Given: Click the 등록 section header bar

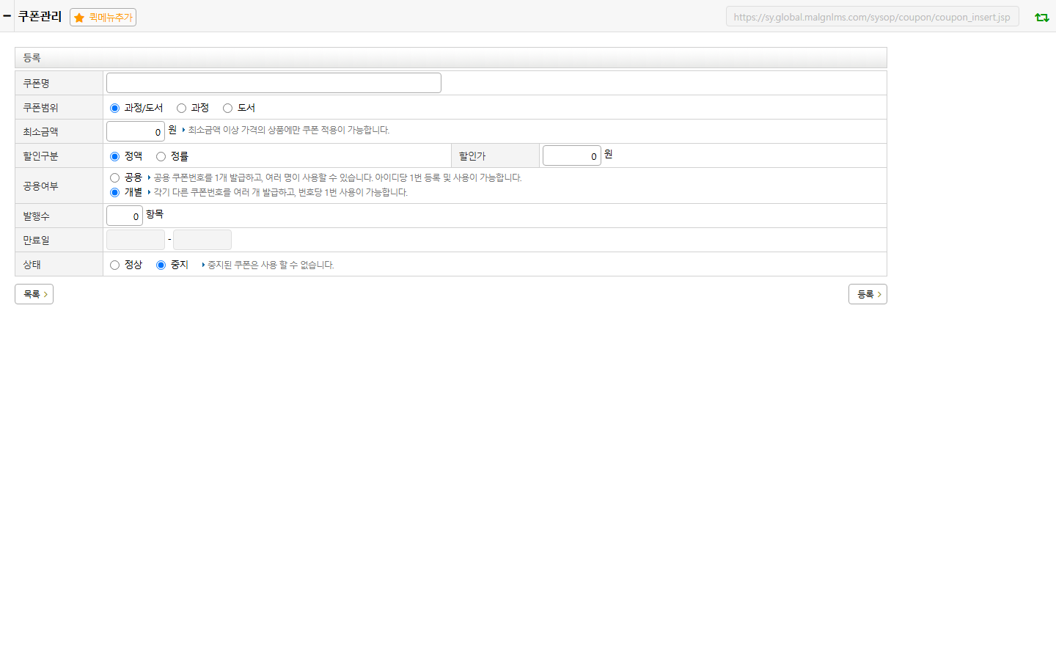Looking at the screenshot, I should (x=451, y=57).
